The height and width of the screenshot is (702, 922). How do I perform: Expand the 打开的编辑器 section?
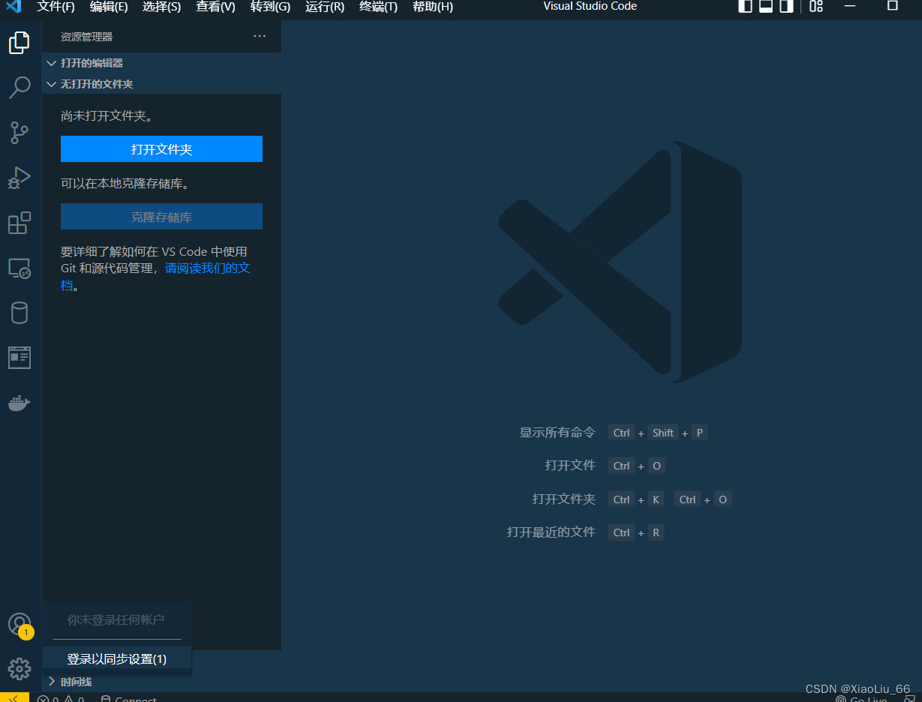coord(161,63)
